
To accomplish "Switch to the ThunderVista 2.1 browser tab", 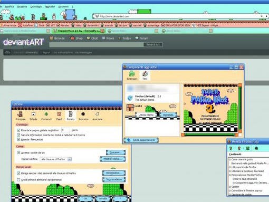I will (x=79, y=31).
